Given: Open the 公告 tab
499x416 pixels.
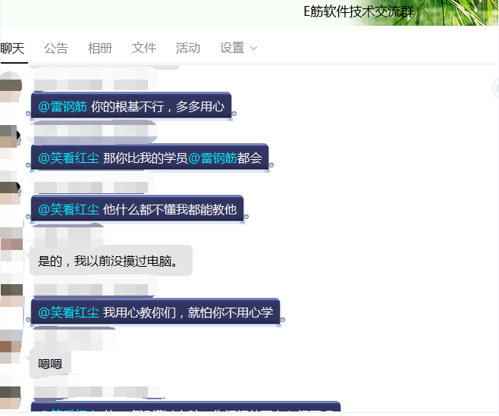Looking at the screenshot, I should 56,48.
